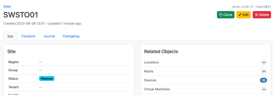The height and width of the screenshot is (95, 273).
Task: Click the Devices related objects label
Action: tap(150, 80)
